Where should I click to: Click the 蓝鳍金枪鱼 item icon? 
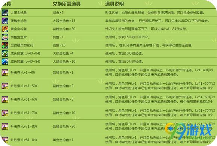click(5, 21)
